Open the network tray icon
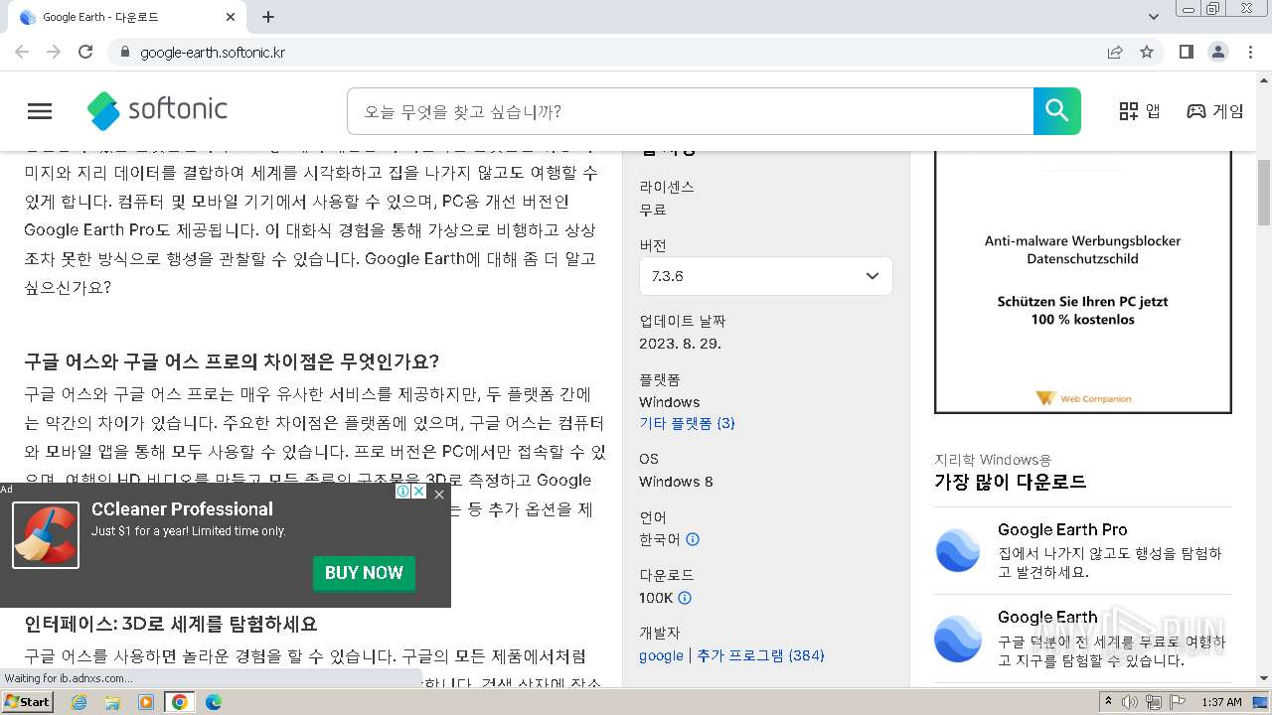Viewport: 1272px width, 715px height. (1154, 702)
